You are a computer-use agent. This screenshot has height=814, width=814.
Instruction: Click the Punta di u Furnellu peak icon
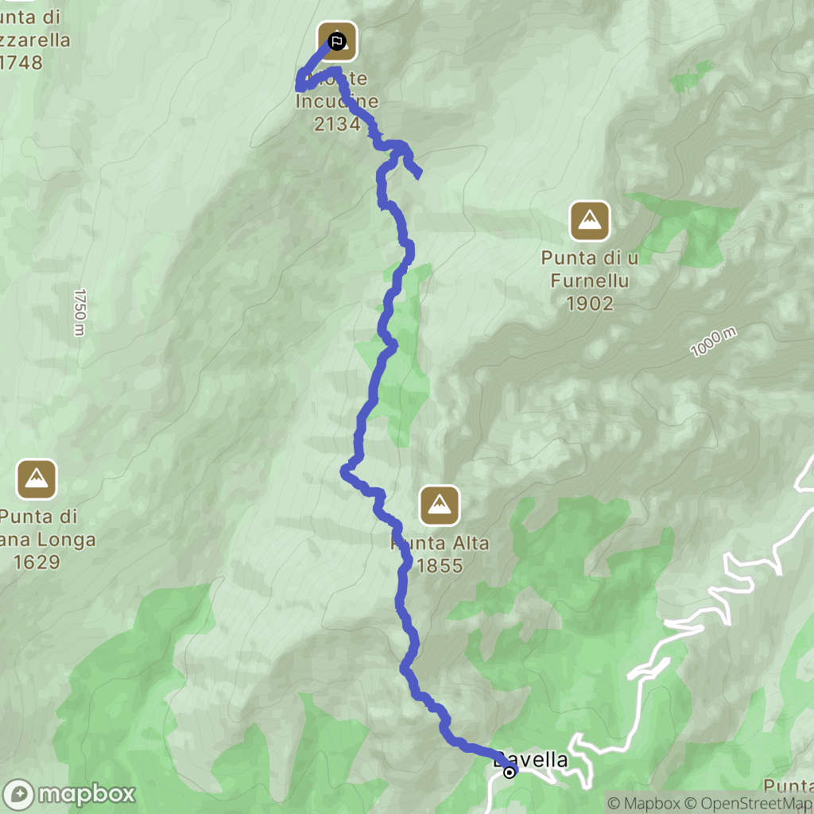click(x=589, y=221)
